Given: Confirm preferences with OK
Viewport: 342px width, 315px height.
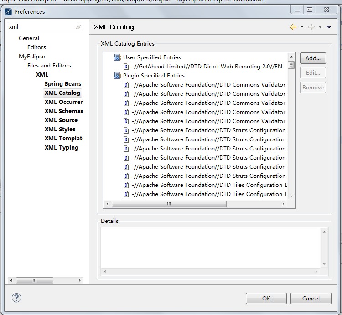Looking at the screenshot, I should (x=266, y=298).
